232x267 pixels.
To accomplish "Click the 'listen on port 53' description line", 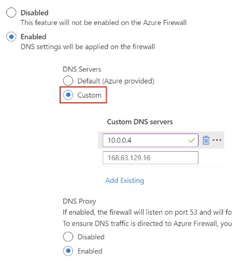I will (147, 212).
